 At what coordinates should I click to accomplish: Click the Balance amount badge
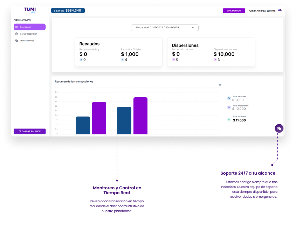(x=68, y=10)
